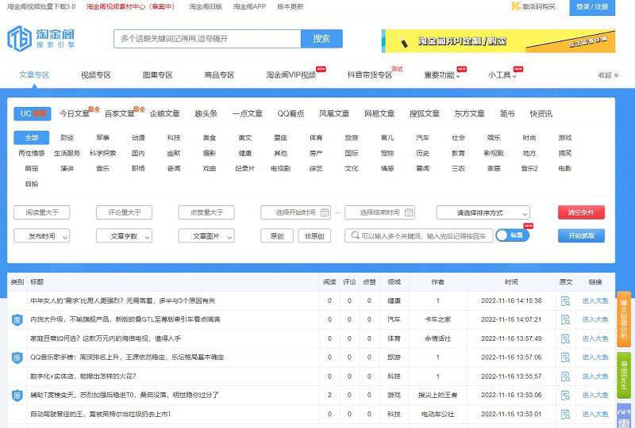
Task: Toggle the 标题 search switch
Action: coord(512,235)
